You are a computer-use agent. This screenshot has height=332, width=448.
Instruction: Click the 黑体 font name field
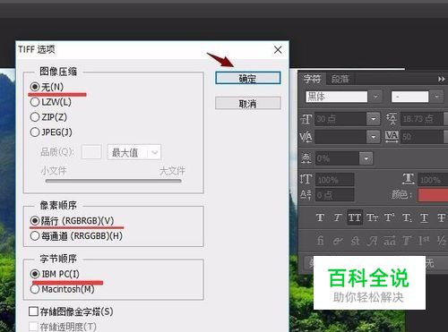tap(336, 97)
